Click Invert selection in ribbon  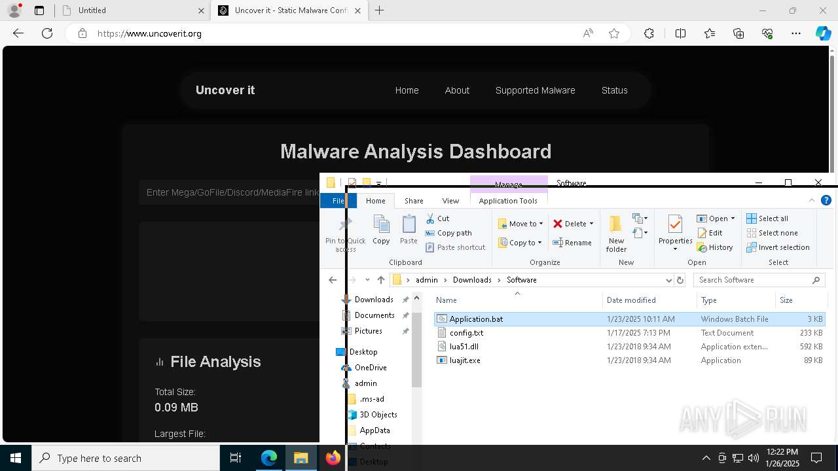(778, 247)
